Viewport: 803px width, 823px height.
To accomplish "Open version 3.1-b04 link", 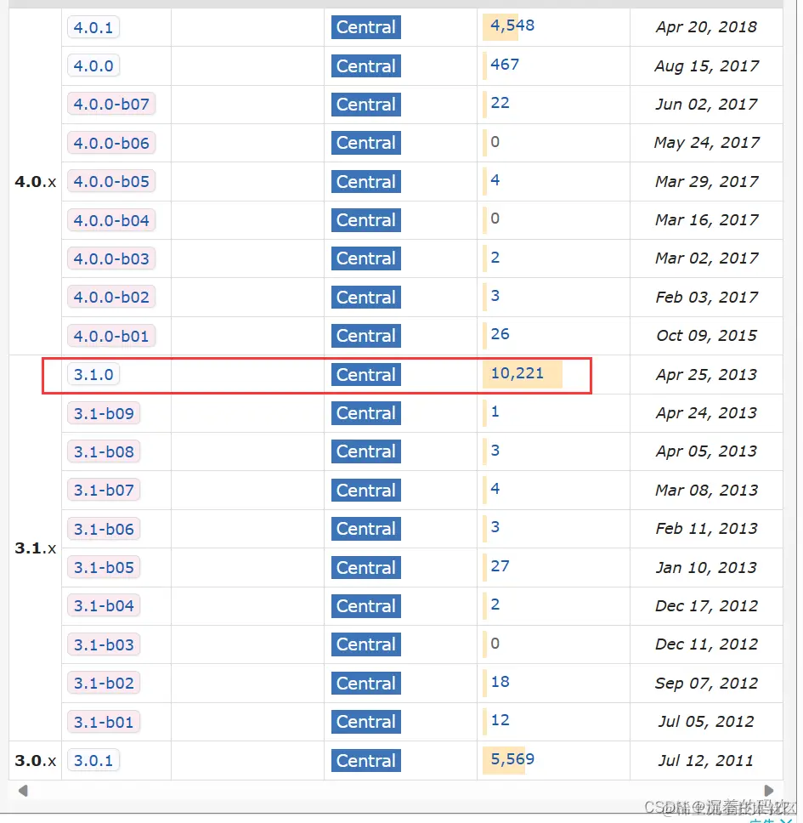I will tap(104, 605).
